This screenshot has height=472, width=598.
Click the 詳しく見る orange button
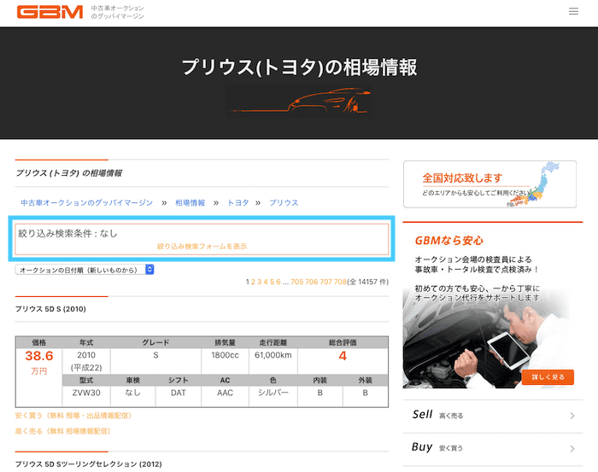[x=548, y=377]
